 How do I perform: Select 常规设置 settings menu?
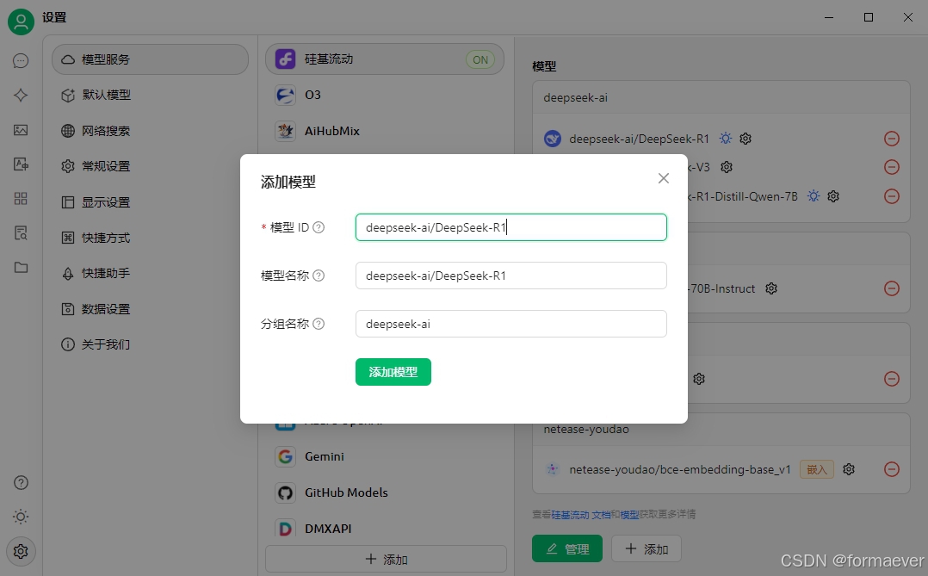pyautogui.click(x=151, y=166)
